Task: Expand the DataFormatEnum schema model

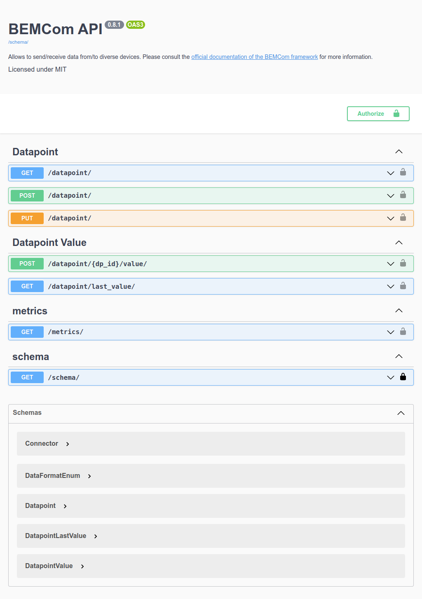Action: [x=89, y=476]
